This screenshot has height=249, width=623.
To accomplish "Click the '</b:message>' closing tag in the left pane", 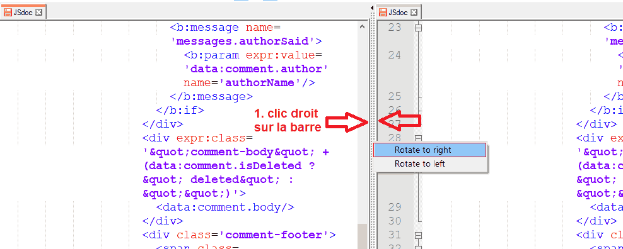I will (x=211, y=97).
